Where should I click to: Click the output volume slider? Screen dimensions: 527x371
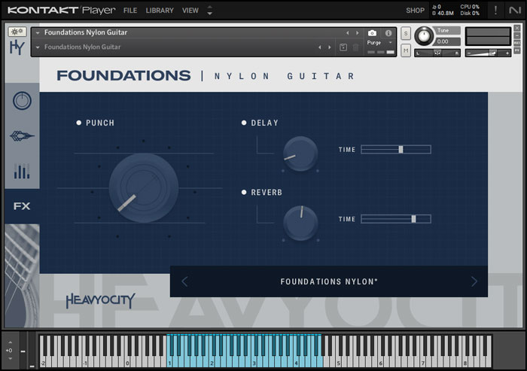(x=488, y=53)
